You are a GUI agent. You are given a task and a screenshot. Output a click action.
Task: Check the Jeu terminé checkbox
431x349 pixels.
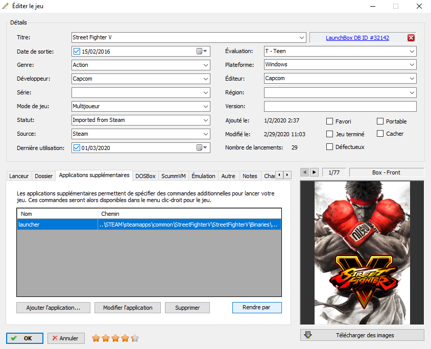329,134
